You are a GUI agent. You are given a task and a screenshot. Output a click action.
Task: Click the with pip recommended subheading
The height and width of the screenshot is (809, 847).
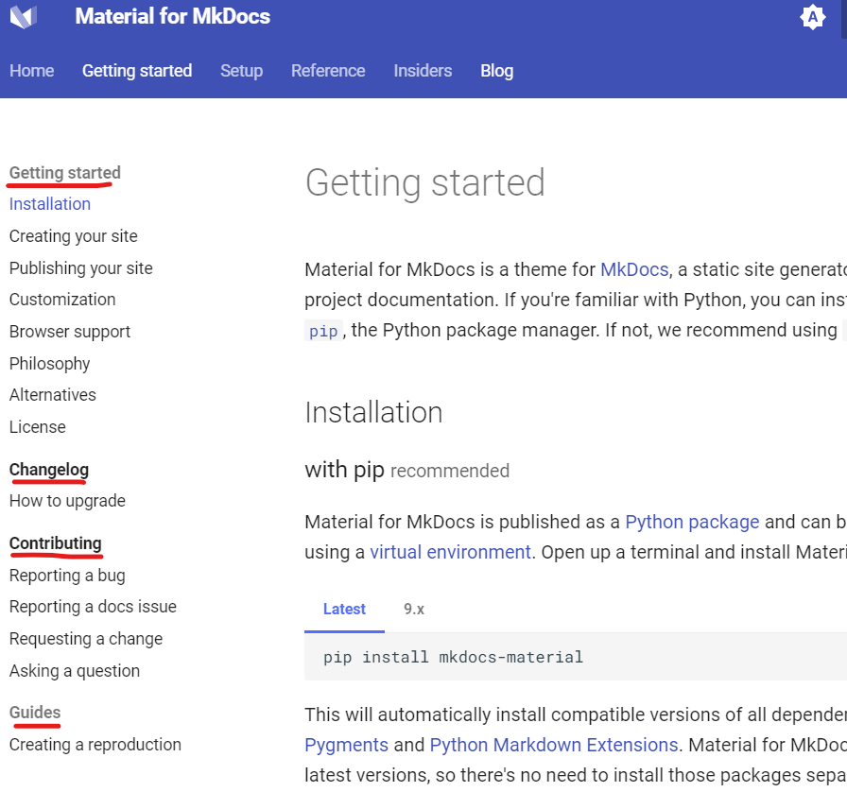[x=406, y=470]
